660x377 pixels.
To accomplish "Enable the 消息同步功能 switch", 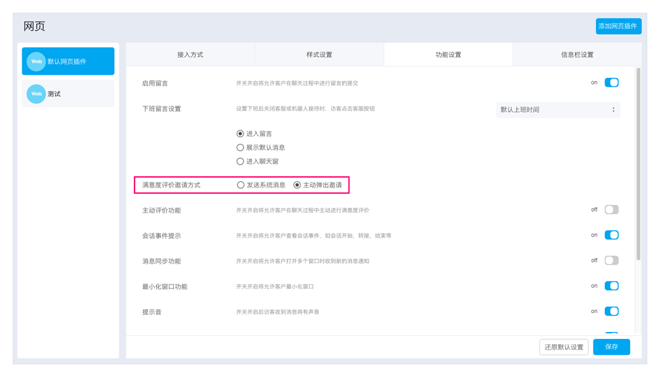I will [x=611, y=260].
